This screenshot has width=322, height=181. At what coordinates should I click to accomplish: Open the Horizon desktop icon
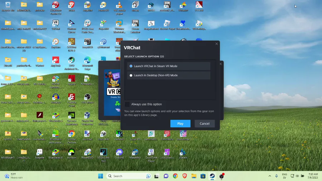click(72, 154)
